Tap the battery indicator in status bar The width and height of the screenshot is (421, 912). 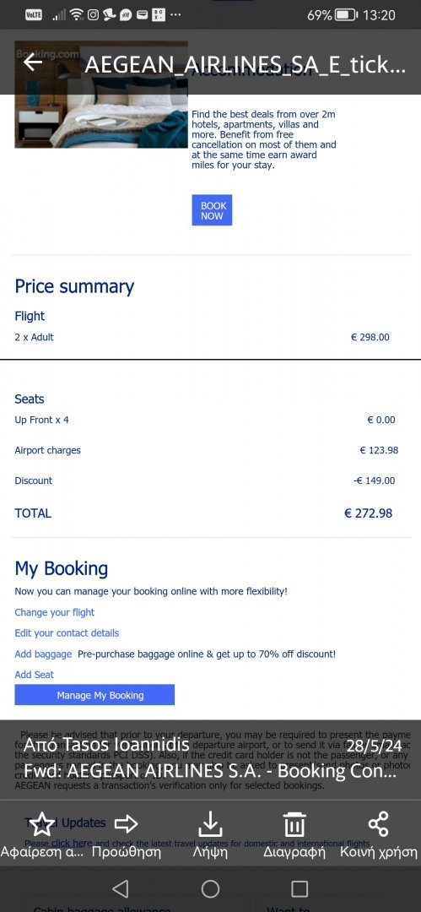347,15
